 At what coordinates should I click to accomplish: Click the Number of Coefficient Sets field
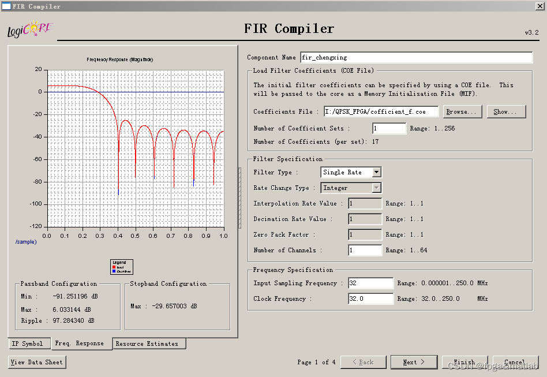point(389,129)
